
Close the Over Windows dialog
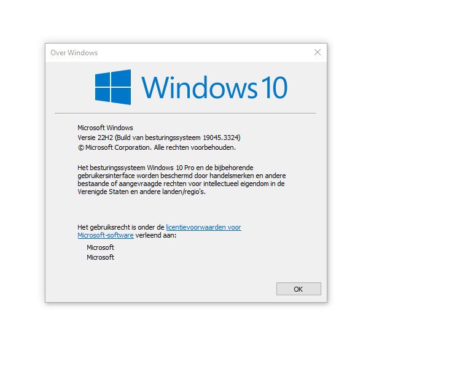pyautogui.click(x=318, y=52)
